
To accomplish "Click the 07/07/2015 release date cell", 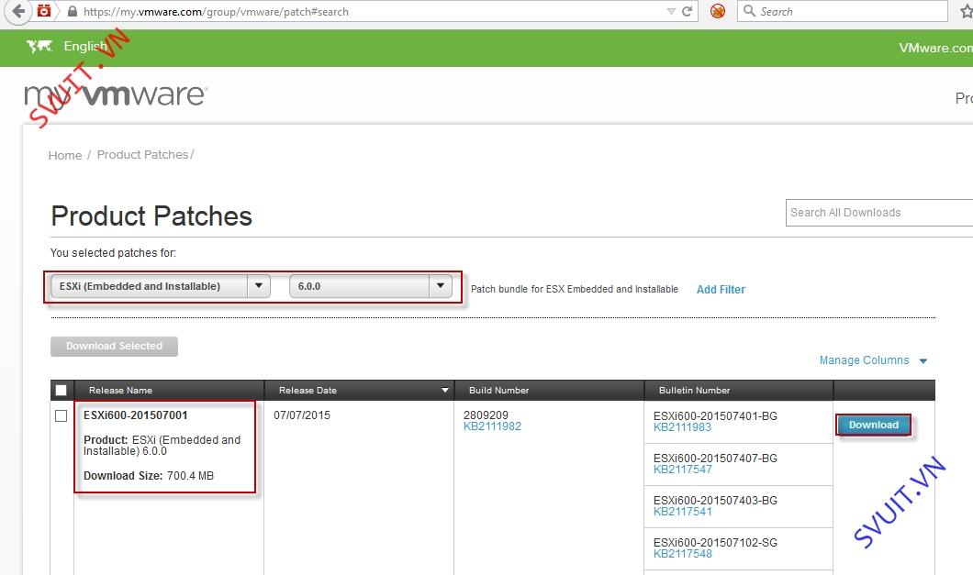I will pyautogui.click(x=302, y=415).
